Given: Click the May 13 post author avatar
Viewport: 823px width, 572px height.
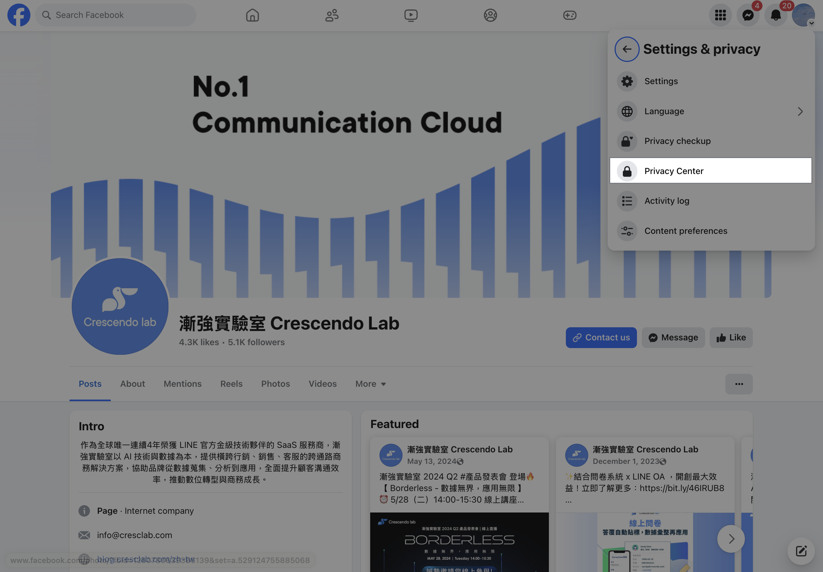Looking at the screenshot, I should (x=391, y=455).
